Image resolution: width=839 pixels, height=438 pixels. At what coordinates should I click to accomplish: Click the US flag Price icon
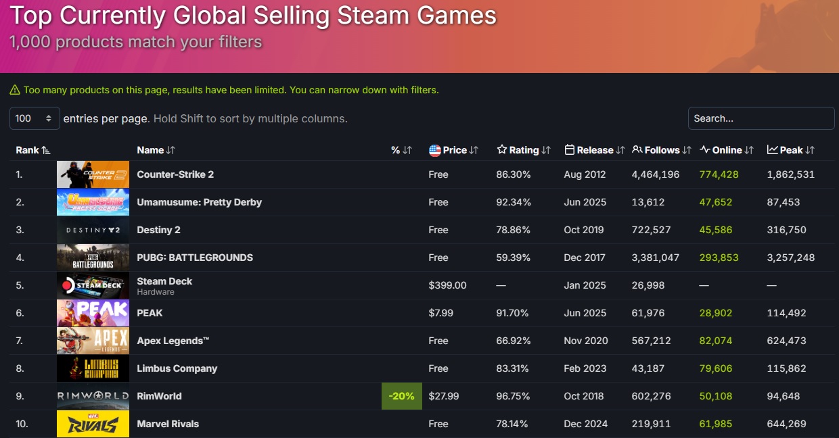coord(435,150)
